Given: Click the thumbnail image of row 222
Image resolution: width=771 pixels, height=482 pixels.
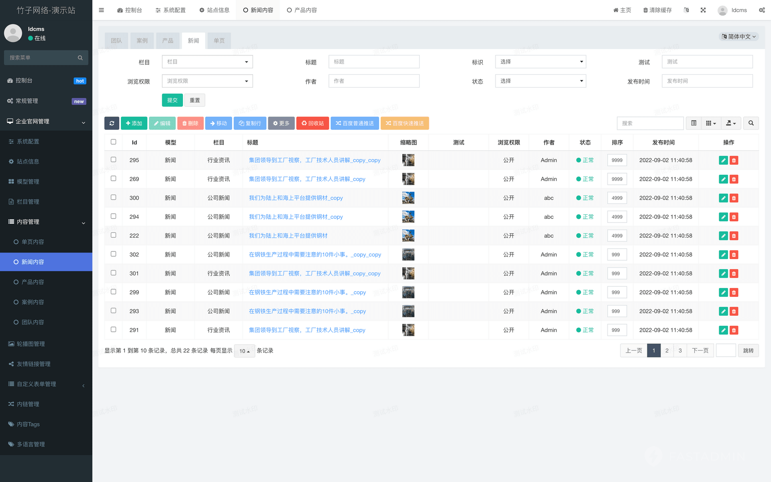Looking at the screenshot, I should click(408, 236).
